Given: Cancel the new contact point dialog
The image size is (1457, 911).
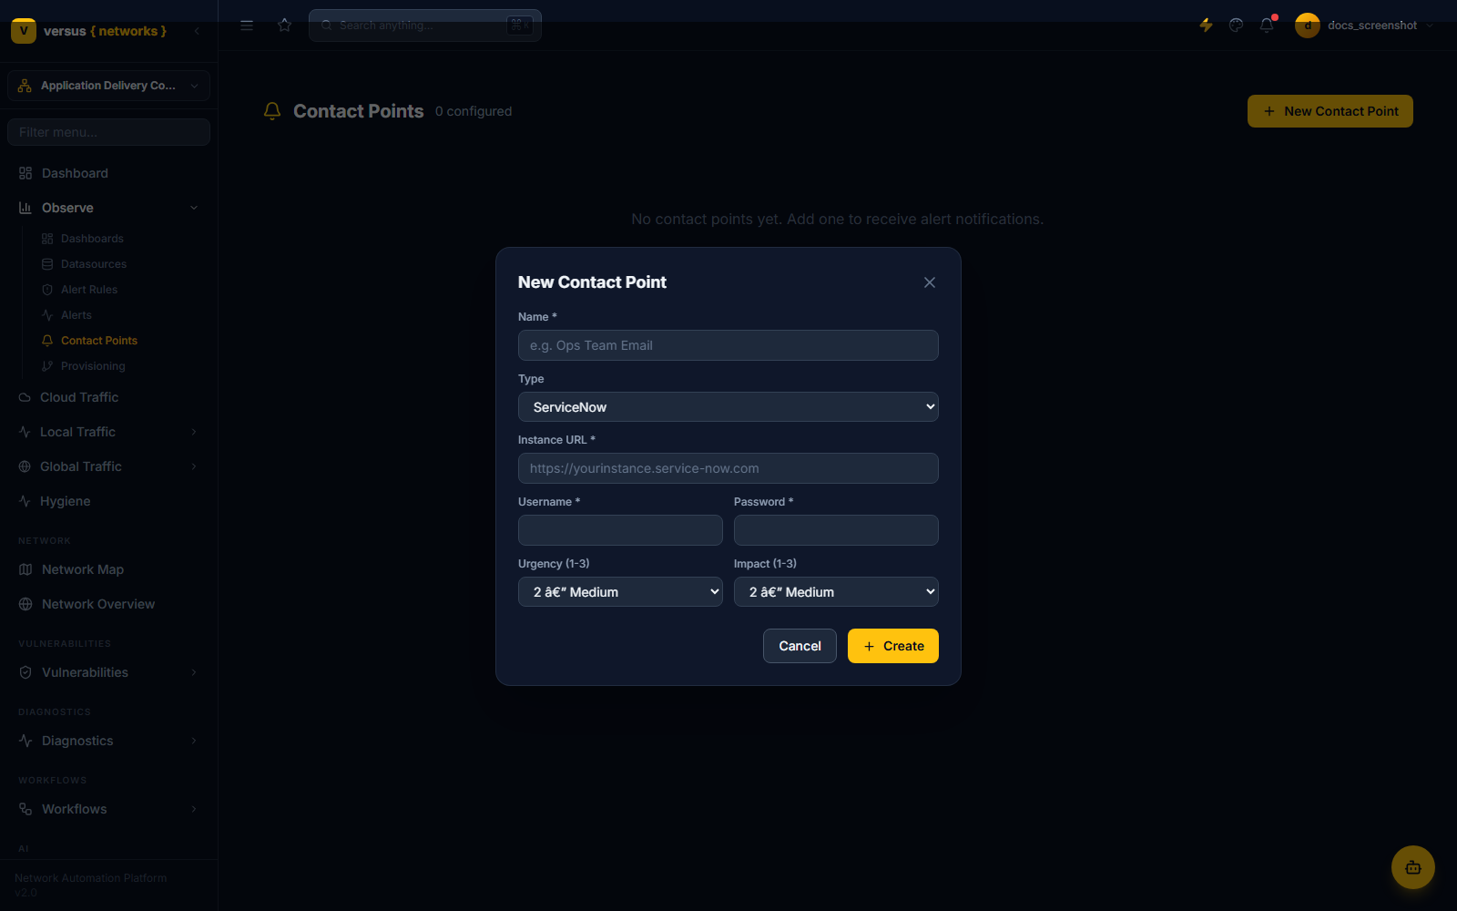Looking at the screenshot, I should (x=800, y=646).
